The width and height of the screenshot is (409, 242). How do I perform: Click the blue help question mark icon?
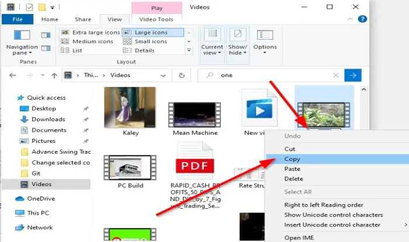tap(362, 19)
